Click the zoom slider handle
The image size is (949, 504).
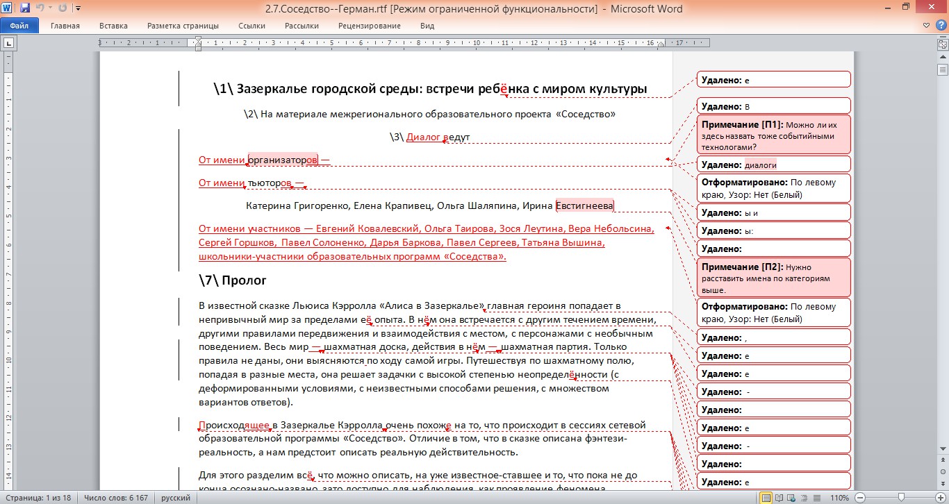tap(901, 498)
